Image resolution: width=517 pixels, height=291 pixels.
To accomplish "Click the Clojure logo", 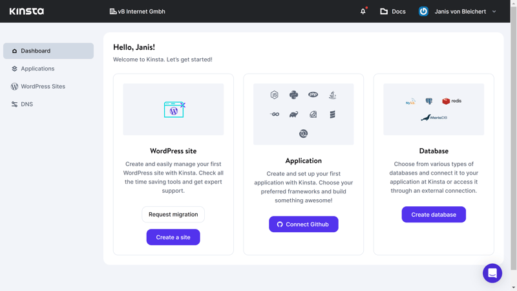I will [x=303, y=134].
